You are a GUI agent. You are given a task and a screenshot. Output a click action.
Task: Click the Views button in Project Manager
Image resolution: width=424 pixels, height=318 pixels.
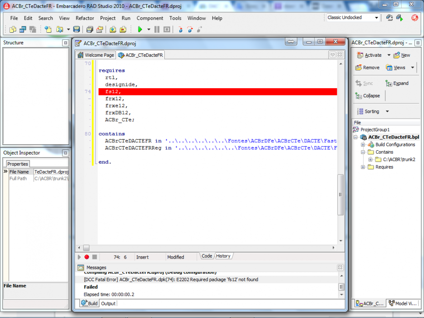pyautogui.click(x=395, y=68)
